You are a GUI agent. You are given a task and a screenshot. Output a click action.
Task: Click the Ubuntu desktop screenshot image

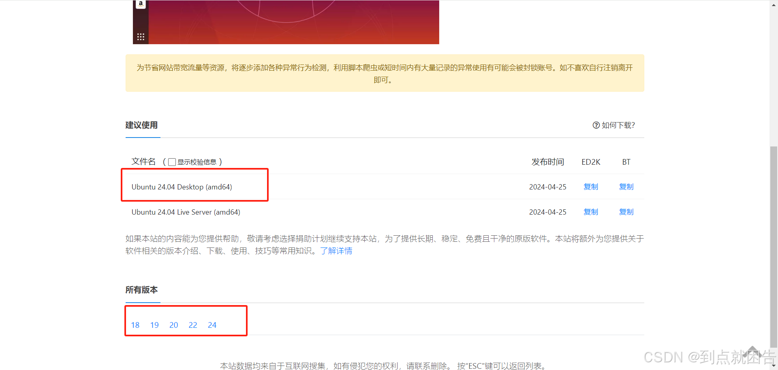coord(286,22)
